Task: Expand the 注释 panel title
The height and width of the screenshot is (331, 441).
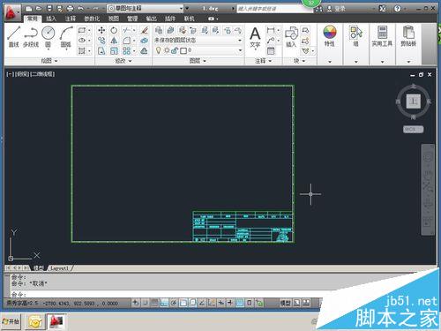Action: [x=263, y=61]
